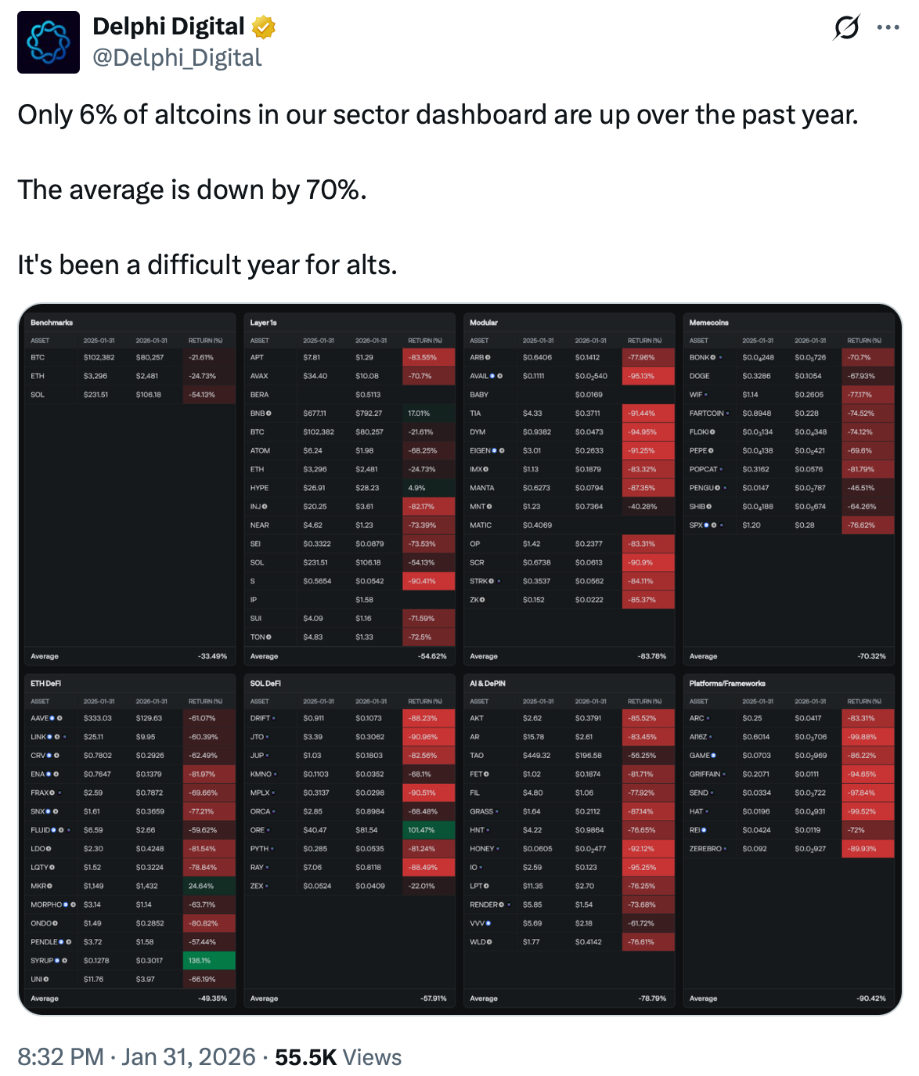
Task: Click the Delphi Digital profile avatar
Action: pos(49,42)
